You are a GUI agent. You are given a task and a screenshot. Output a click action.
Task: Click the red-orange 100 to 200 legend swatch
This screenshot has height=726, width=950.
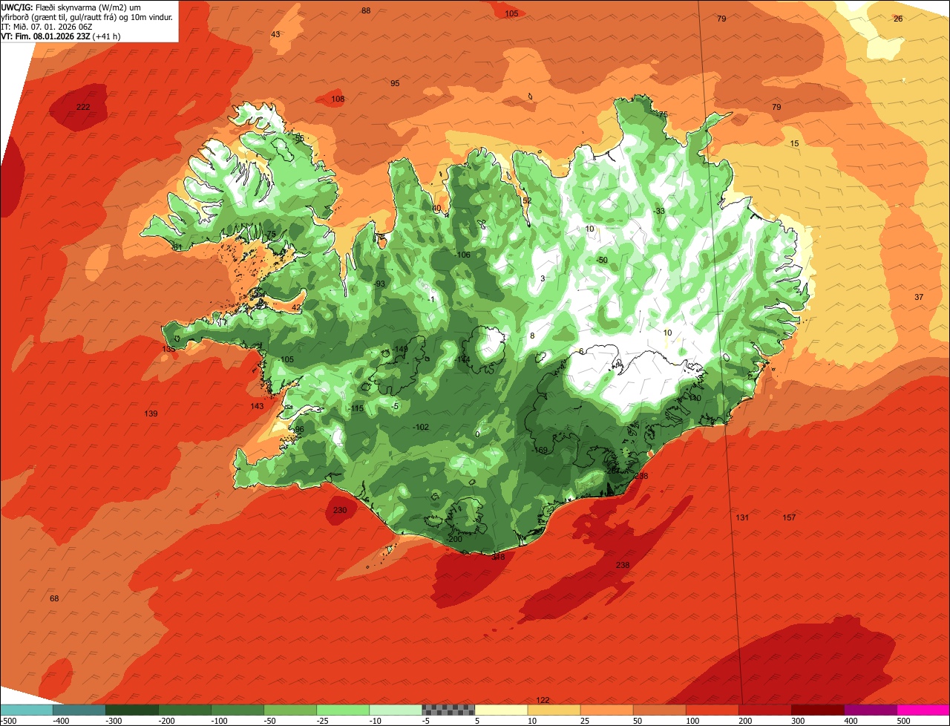point(712,710)
